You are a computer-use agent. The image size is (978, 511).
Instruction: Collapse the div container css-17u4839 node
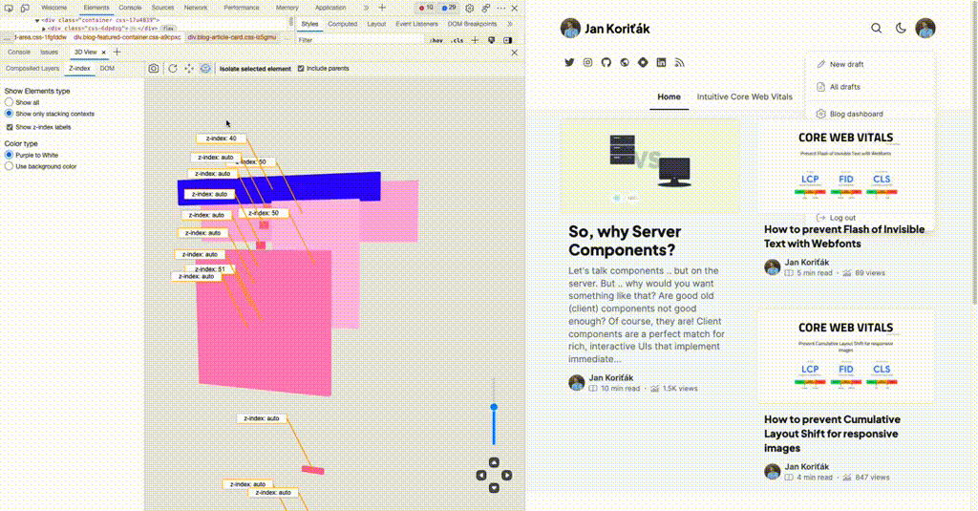point(37,21)
